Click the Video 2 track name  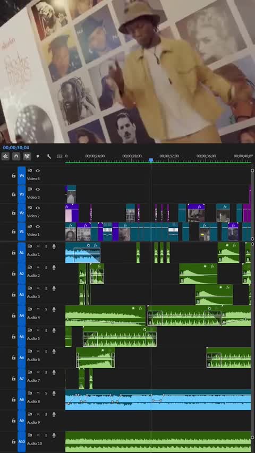point(32,216)
